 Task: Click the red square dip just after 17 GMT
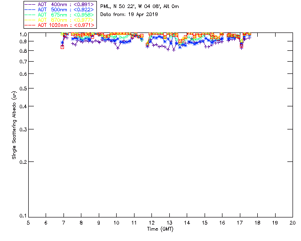coord(241,46)
